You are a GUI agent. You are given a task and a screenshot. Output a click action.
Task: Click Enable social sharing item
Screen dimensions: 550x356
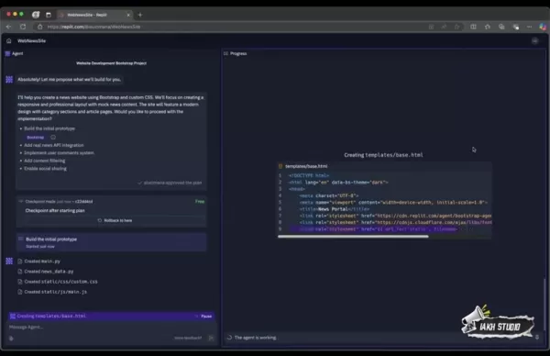tap(45, 169)
